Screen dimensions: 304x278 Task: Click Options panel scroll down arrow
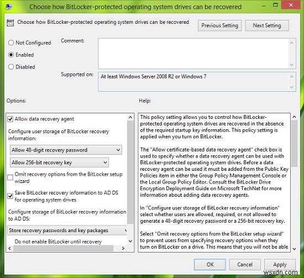pos(130,241)
